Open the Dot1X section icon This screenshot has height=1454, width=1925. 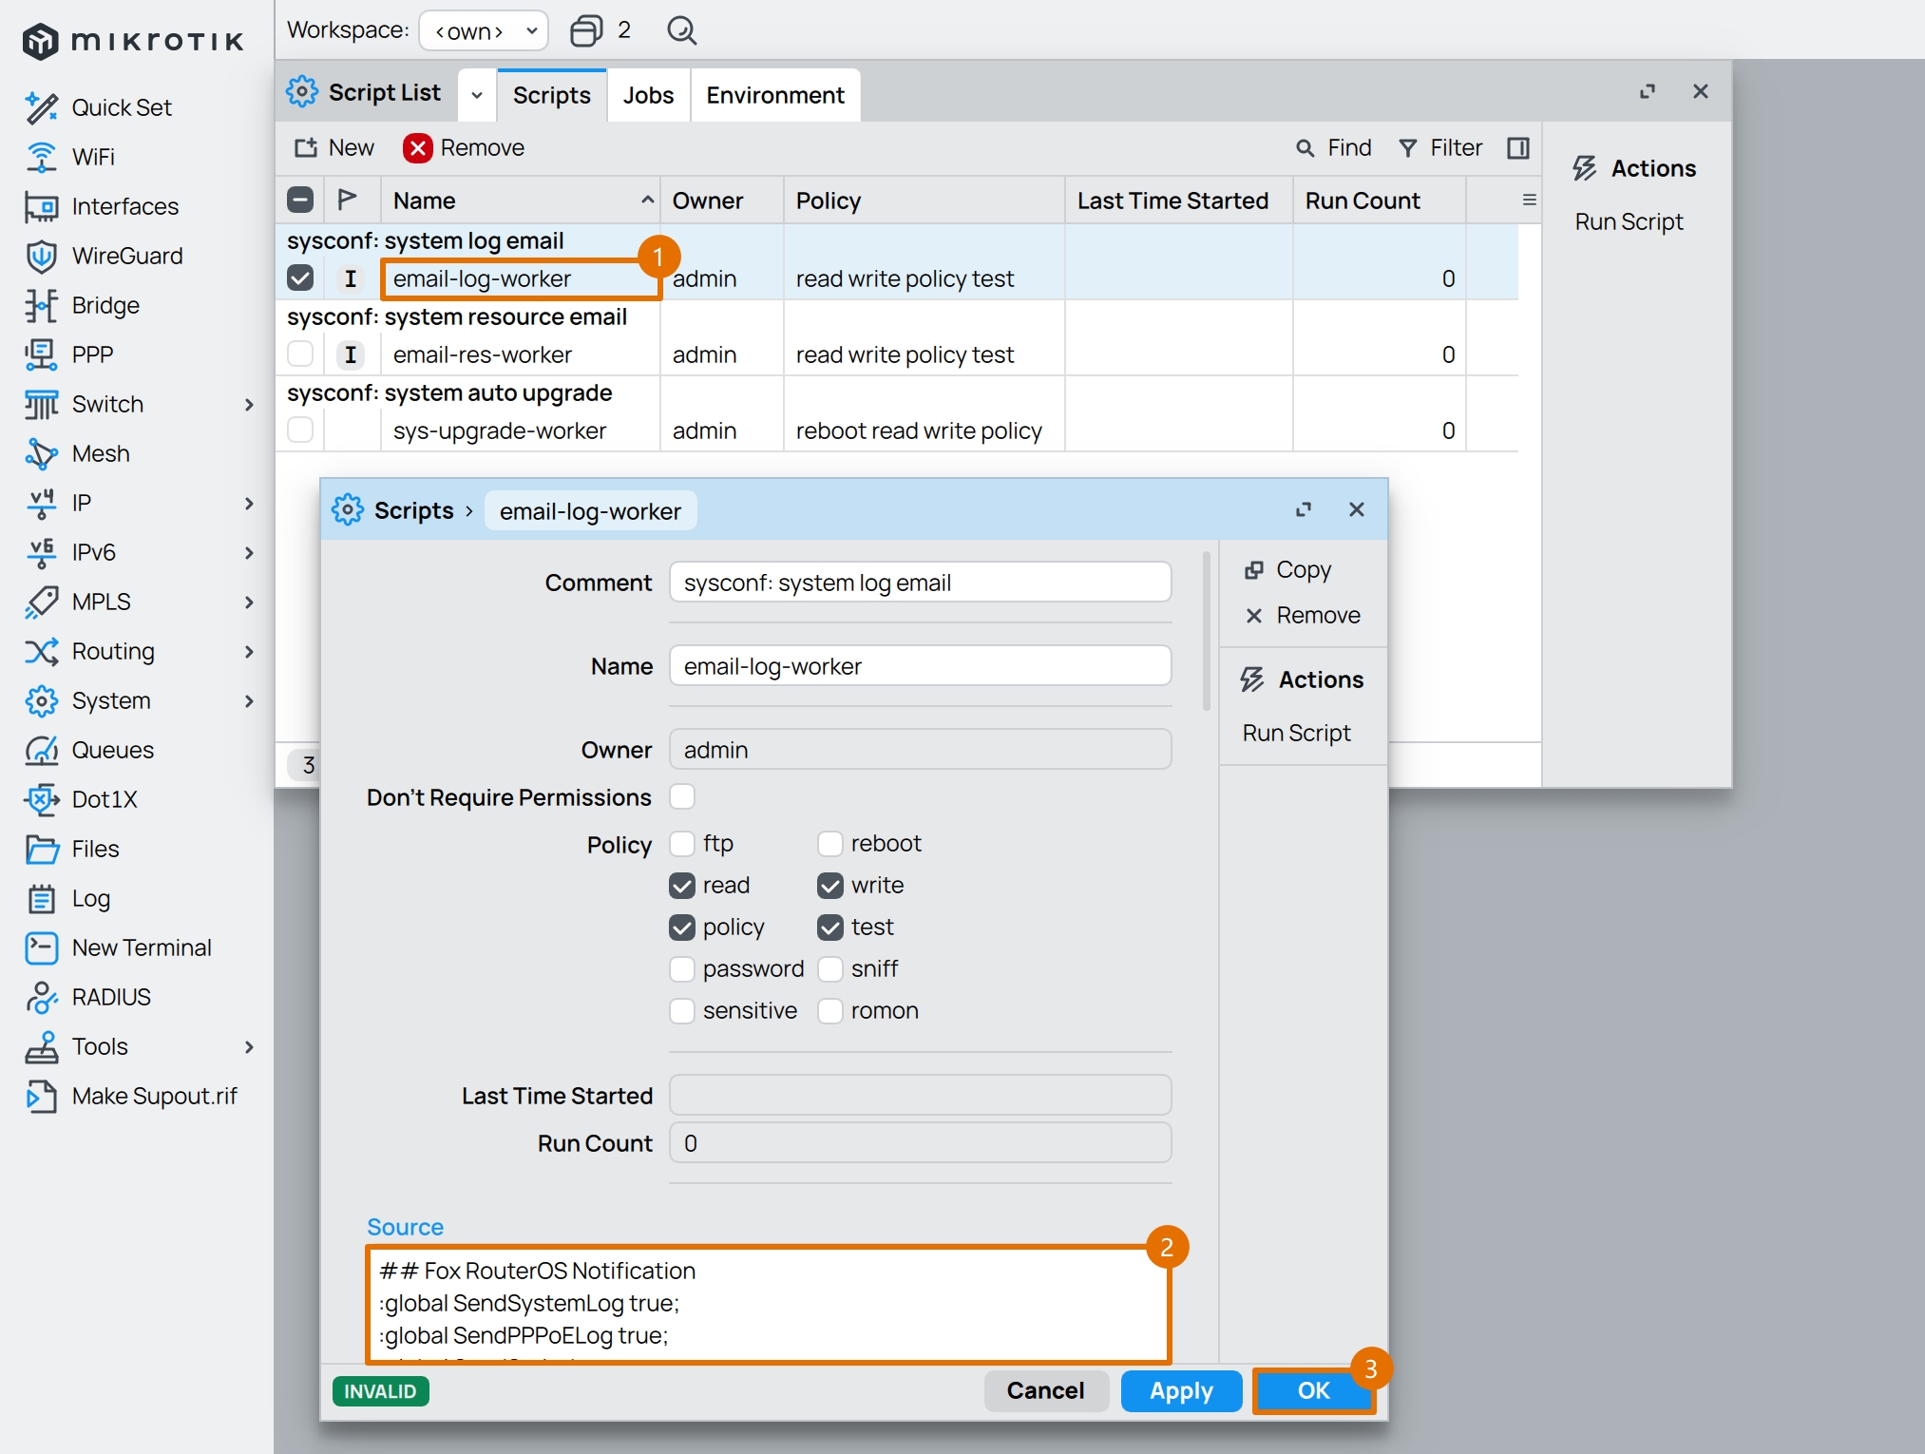click(41, 799)
